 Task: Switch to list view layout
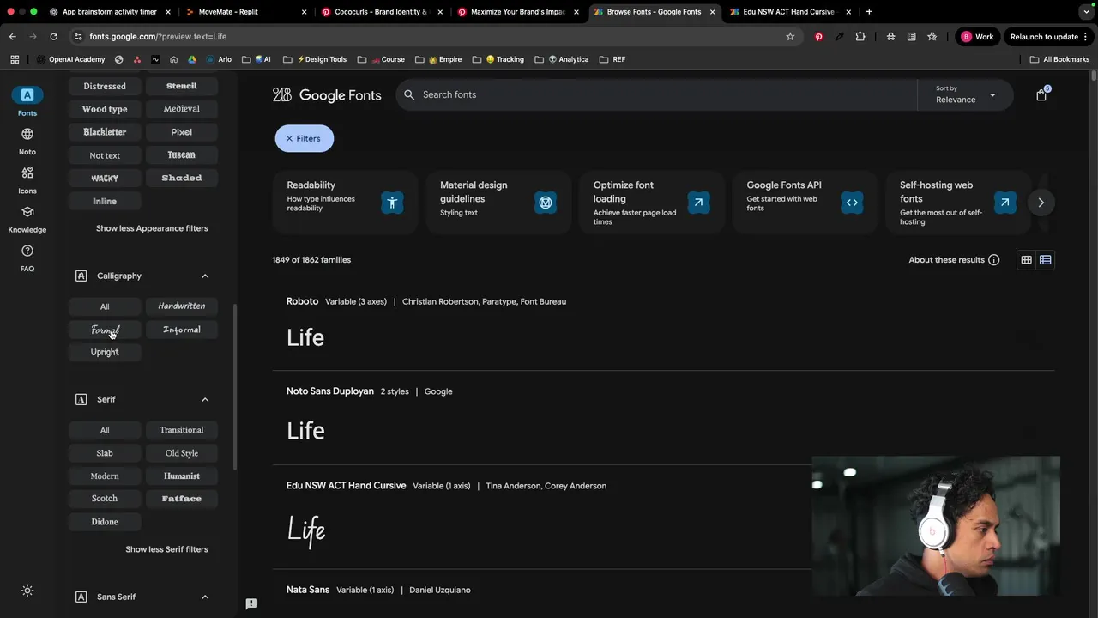coord(1045,260)
